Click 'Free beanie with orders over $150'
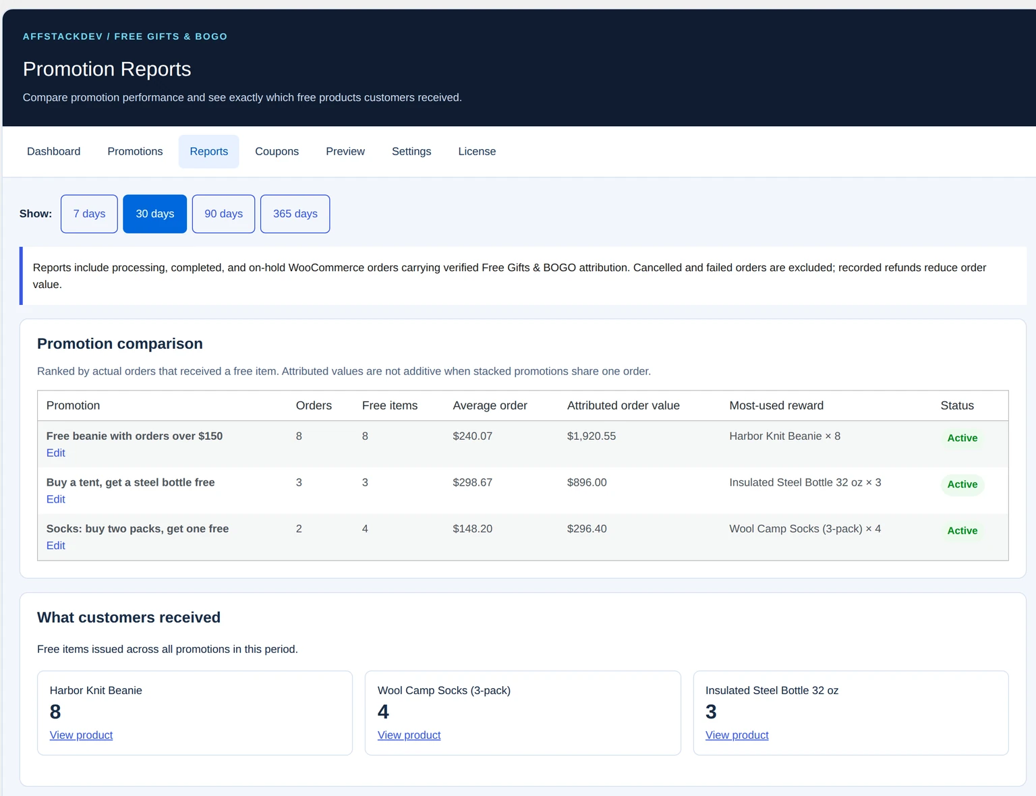This screenshot has height=796, width=1036. (134, 436)
